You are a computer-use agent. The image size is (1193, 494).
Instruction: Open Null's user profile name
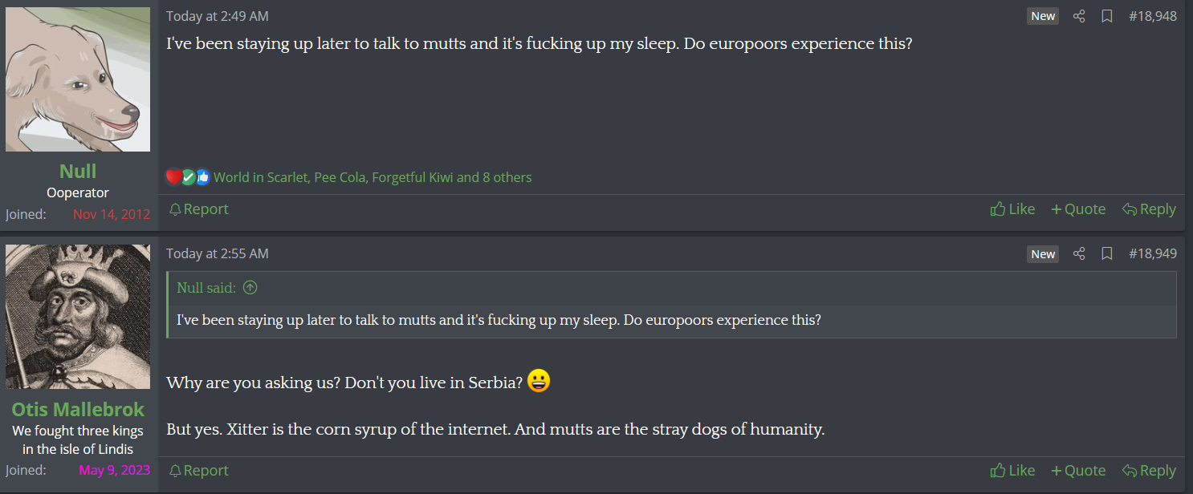tap(78, 171)
